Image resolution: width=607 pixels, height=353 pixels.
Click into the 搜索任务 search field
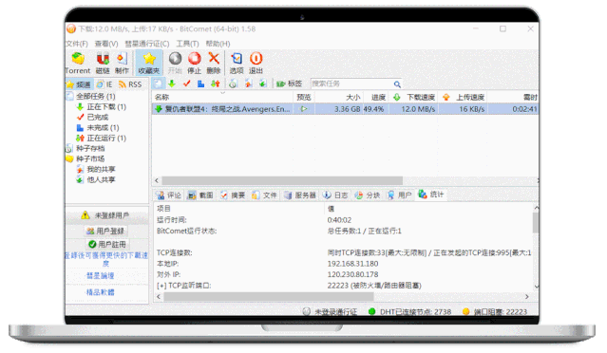352,84
